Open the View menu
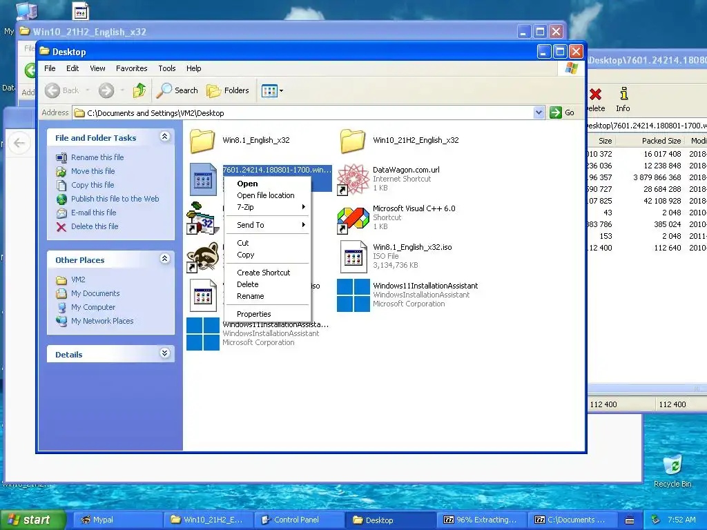This screenshot has height=530, width=707. coord(97,68)
